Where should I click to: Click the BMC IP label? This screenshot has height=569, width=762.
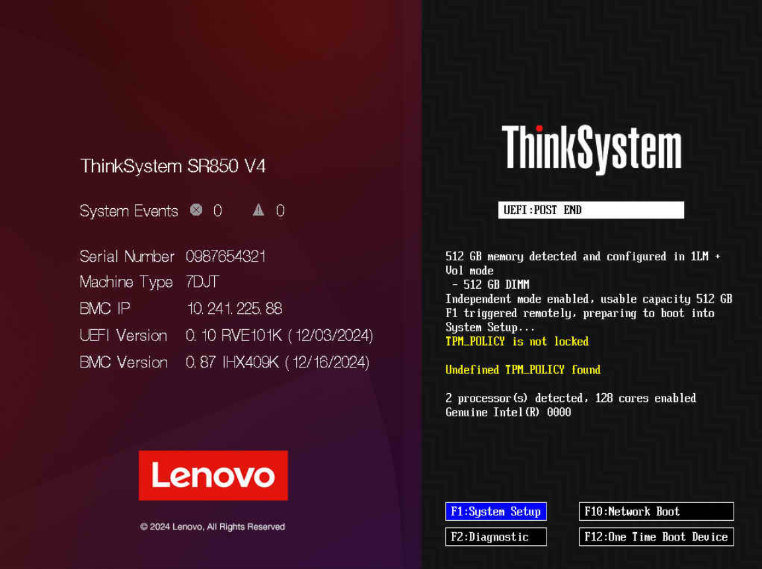tap(105, 308)
